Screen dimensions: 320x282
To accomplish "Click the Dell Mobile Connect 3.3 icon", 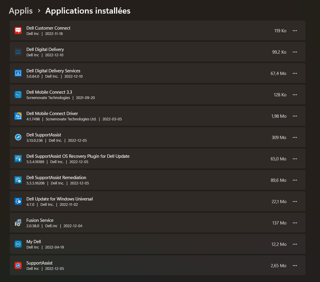I will [x=18, y=95].
